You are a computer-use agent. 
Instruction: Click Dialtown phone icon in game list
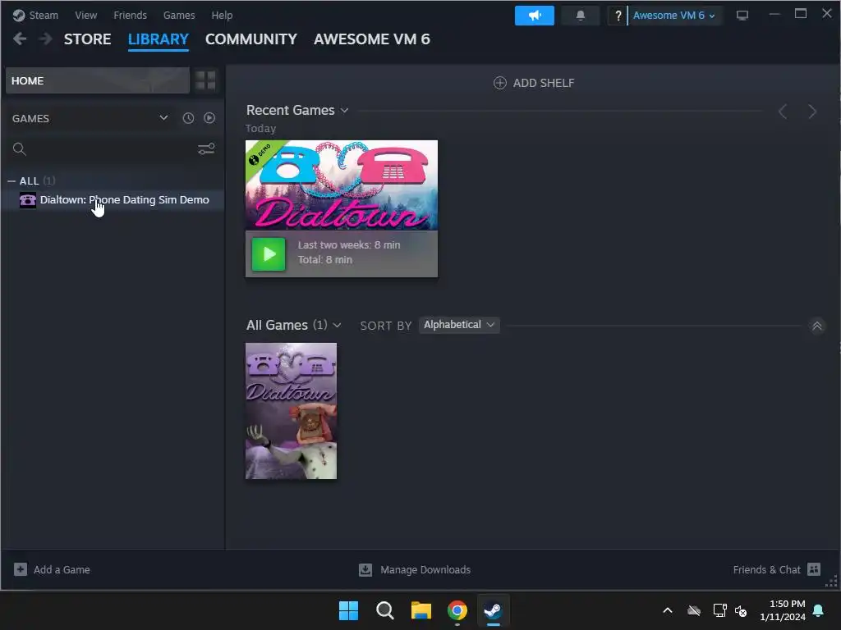tap(28, 200)
